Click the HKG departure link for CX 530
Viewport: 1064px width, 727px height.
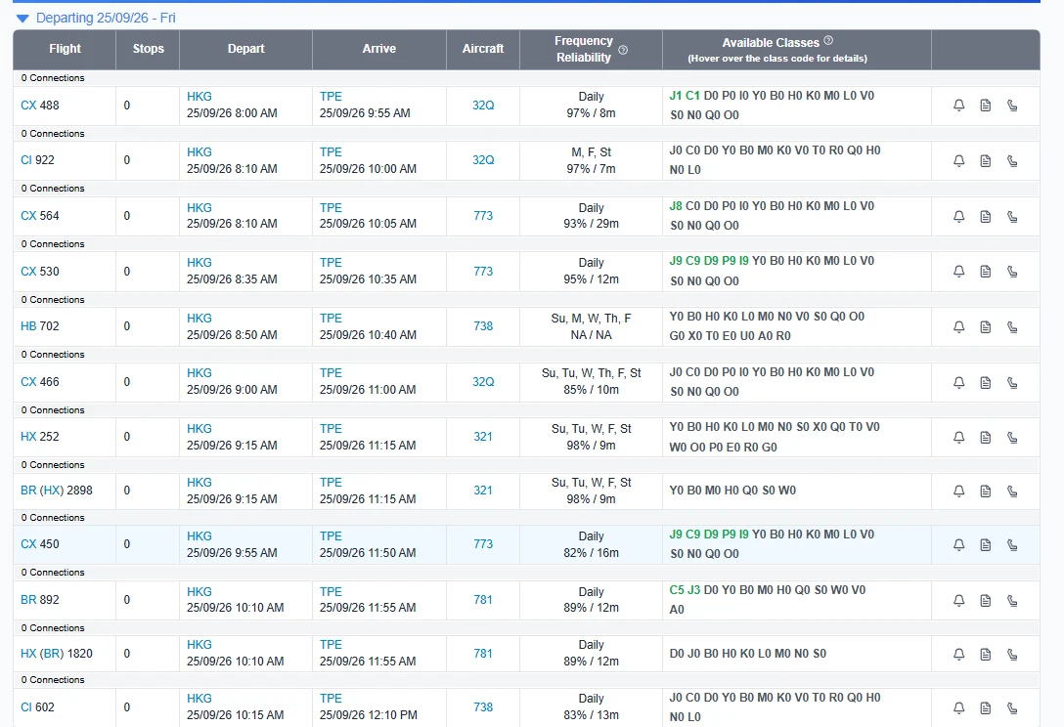coord(199,263)
